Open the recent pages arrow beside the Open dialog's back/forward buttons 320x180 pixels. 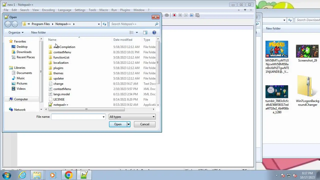19,24
